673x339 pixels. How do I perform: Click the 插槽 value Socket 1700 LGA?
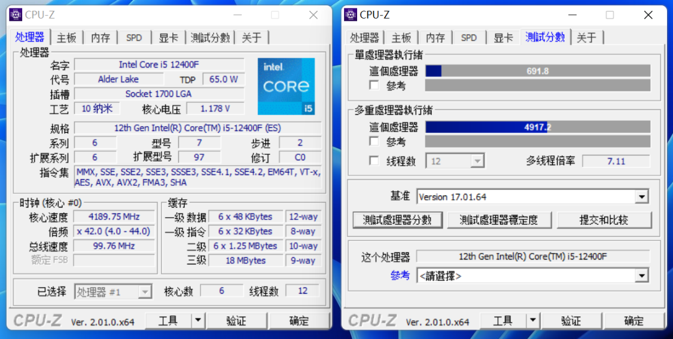159,93
